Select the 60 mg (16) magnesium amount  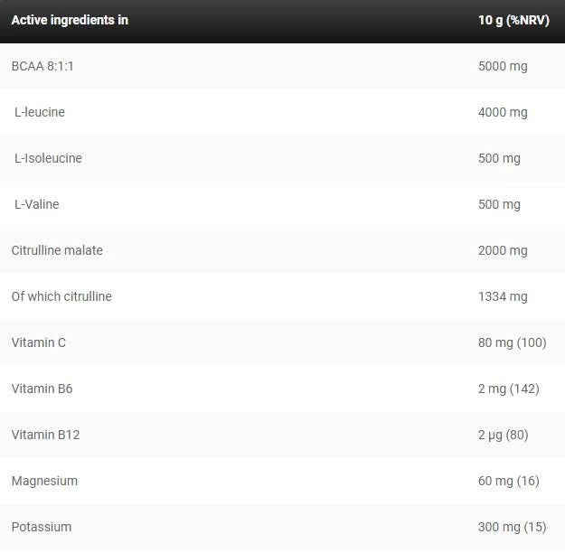tap(509, 481)
